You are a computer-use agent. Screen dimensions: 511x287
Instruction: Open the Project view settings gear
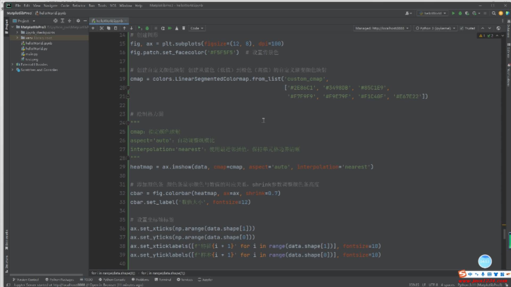point(78,21)
